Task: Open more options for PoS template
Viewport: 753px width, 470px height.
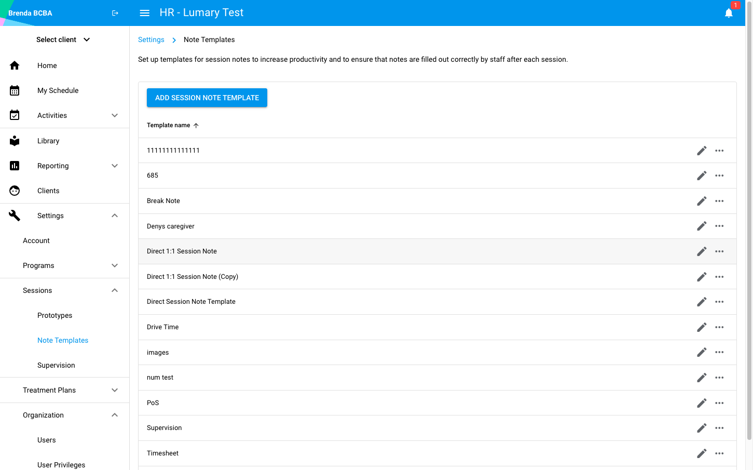Action: coord(719,403)
